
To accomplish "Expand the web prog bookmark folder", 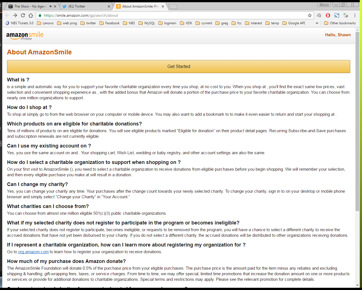I will 67,23.
